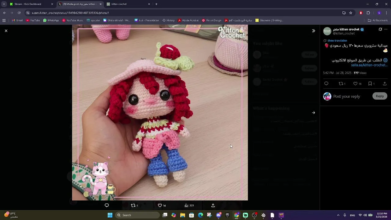Open the @kitten_crochet handle

point(344,34)
